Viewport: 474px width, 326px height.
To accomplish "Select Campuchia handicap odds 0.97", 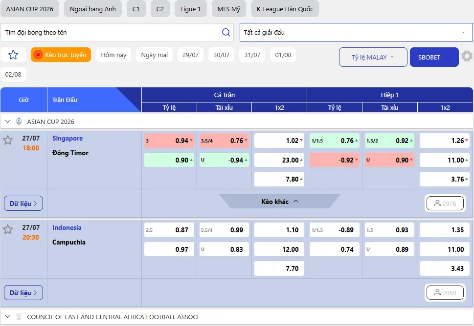I will click(169, 249).
